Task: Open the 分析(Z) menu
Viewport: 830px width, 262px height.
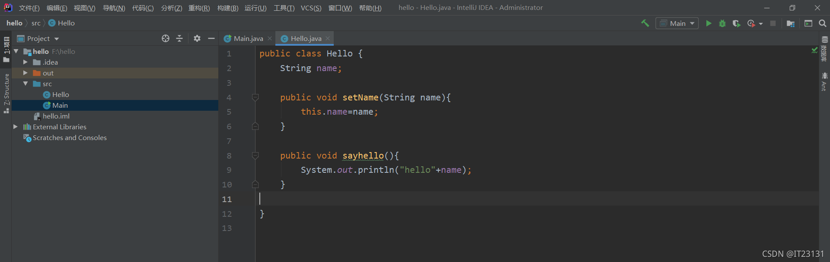Action: [x=171, y=8]
